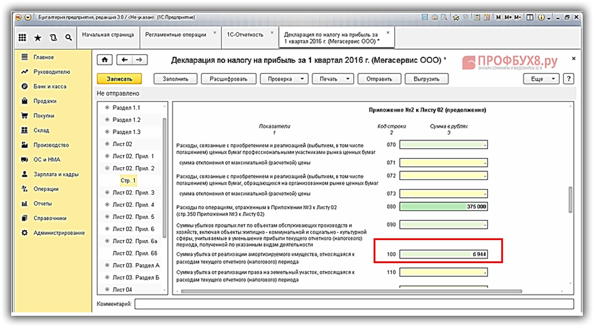Open Favorites via the star icon
Viewport: 594px width, 327px height.
[38, 38]
